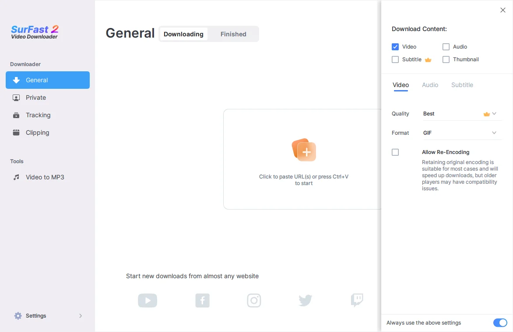The image size is (513, 332).
Task: Check the Thumbnail download option
Action: click(x=446, y=59)
